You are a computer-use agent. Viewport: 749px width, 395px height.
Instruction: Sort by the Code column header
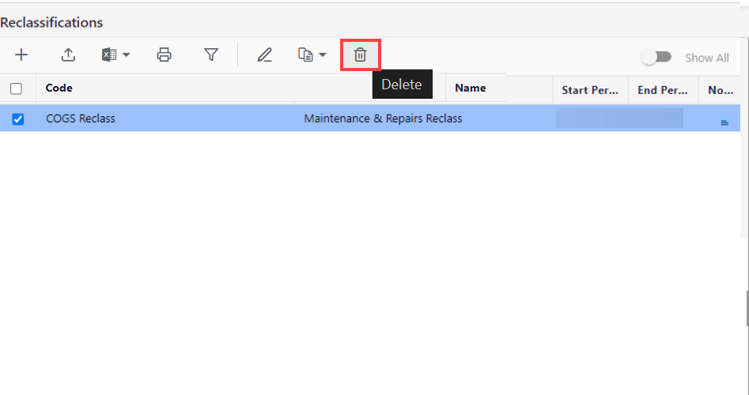(x=59, y=88)
